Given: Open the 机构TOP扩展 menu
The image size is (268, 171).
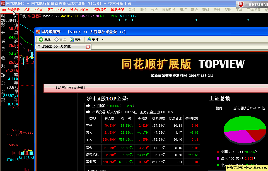Looking at the screenshot, I should [33, 10].
